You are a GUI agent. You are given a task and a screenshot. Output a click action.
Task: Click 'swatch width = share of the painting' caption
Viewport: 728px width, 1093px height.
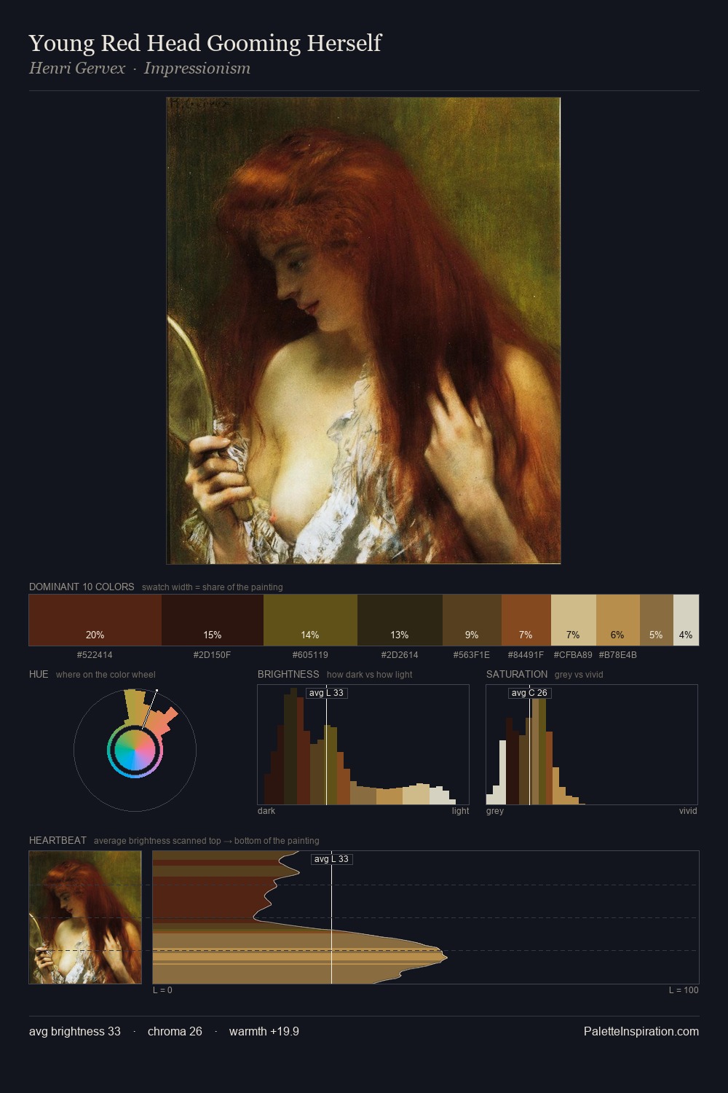click(213, 587)
